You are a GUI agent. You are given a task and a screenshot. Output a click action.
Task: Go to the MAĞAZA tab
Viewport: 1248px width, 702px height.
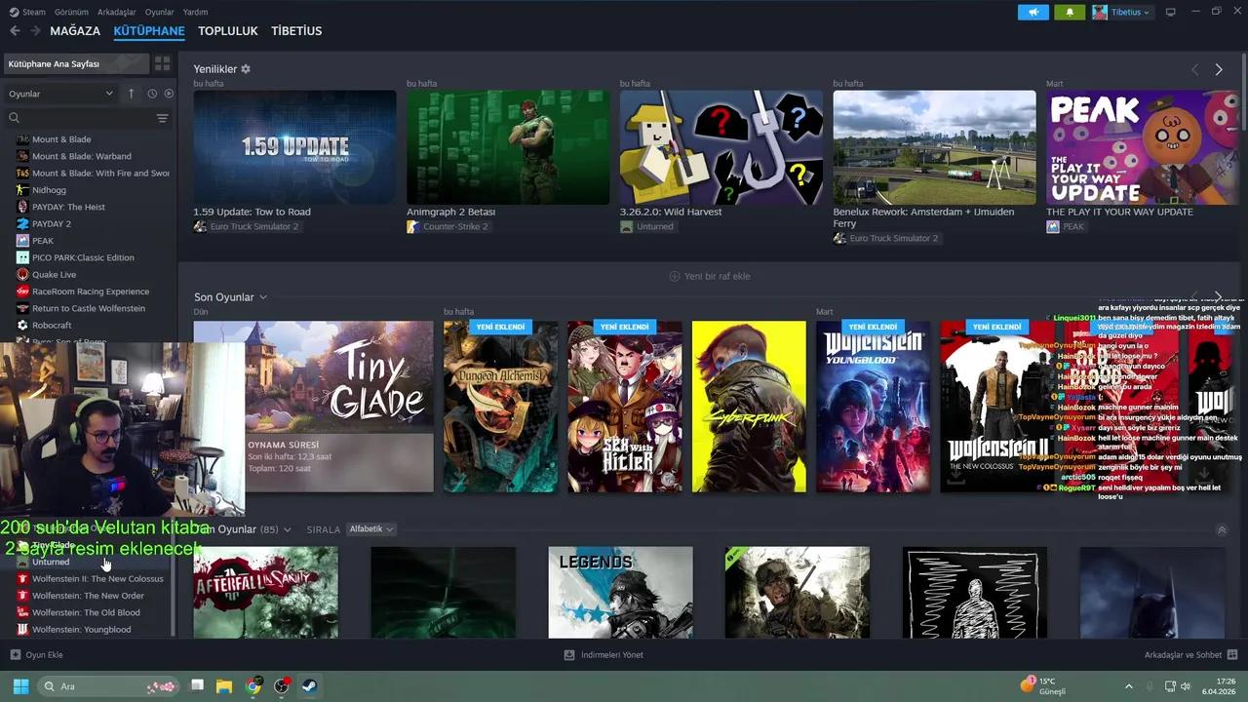click(x=75, y=31)
